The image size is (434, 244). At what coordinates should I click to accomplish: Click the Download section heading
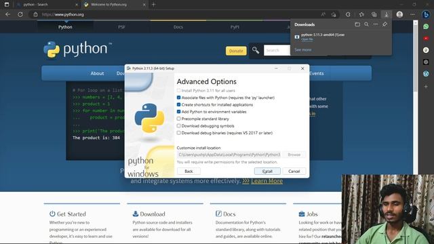point(153,214)
